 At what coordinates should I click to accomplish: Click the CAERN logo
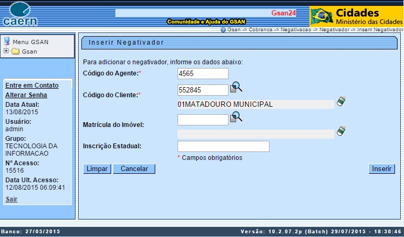coord(20,14)
